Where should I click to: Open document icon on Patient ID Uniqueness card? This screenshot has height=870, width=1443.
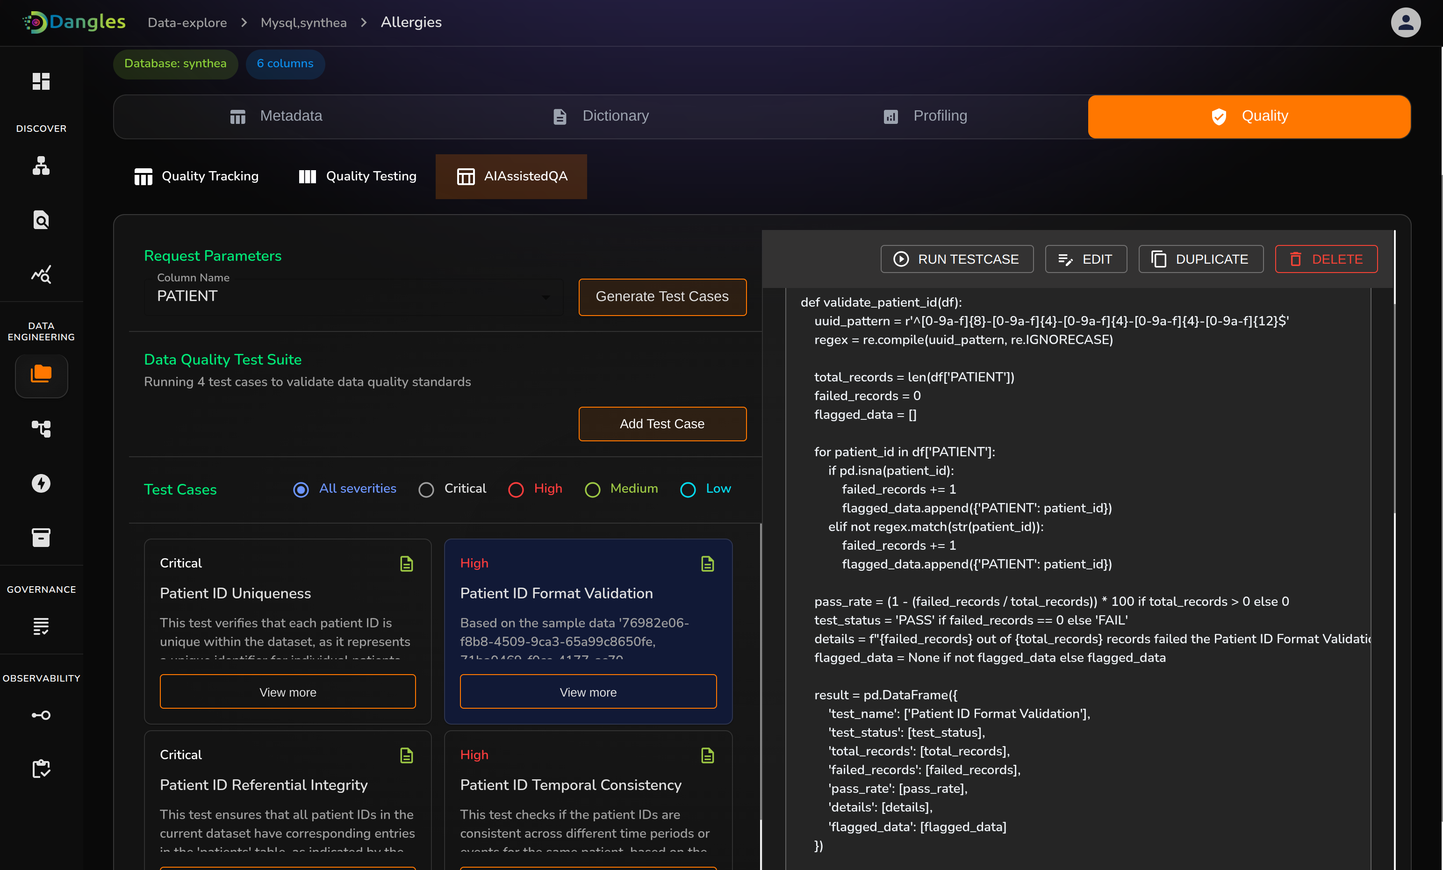coord(406,564)
